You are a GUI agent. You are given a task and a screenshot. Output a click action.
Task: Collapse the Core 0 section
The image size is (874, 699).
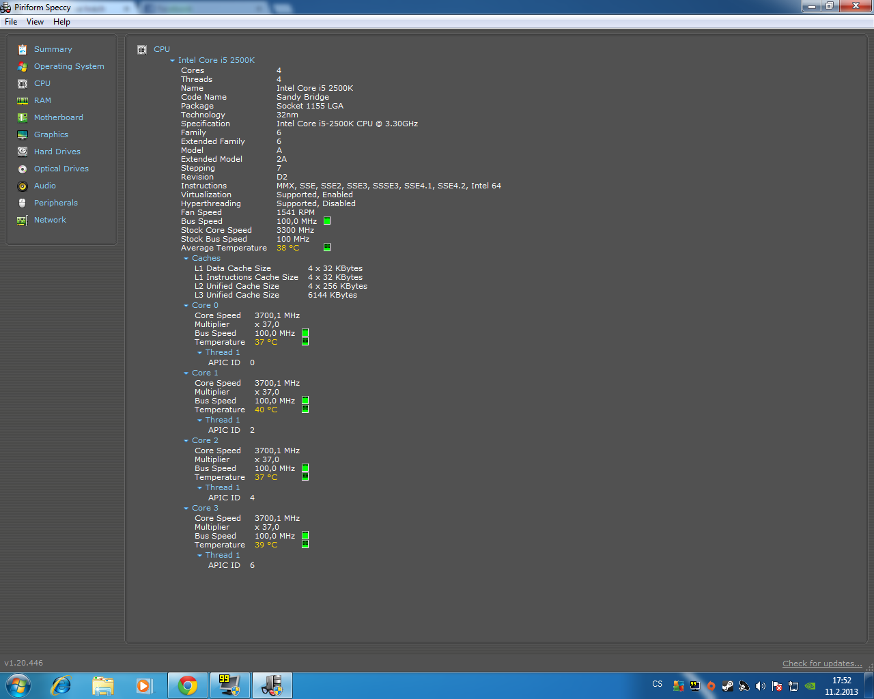(186, 306)
